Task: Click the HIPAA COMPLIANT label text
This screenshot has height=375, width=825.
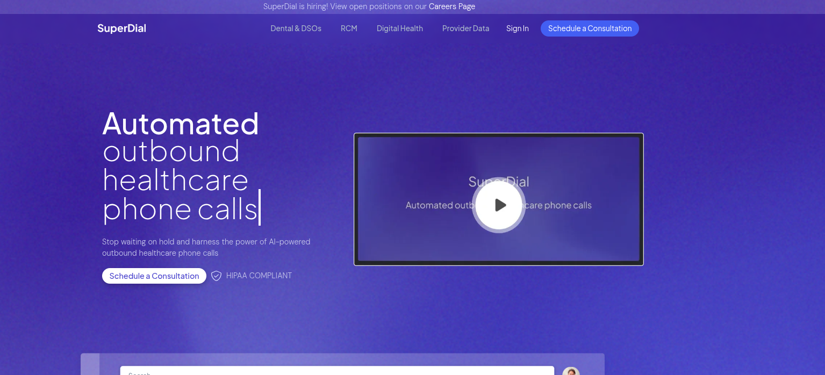Action: [x=259, y=276]
